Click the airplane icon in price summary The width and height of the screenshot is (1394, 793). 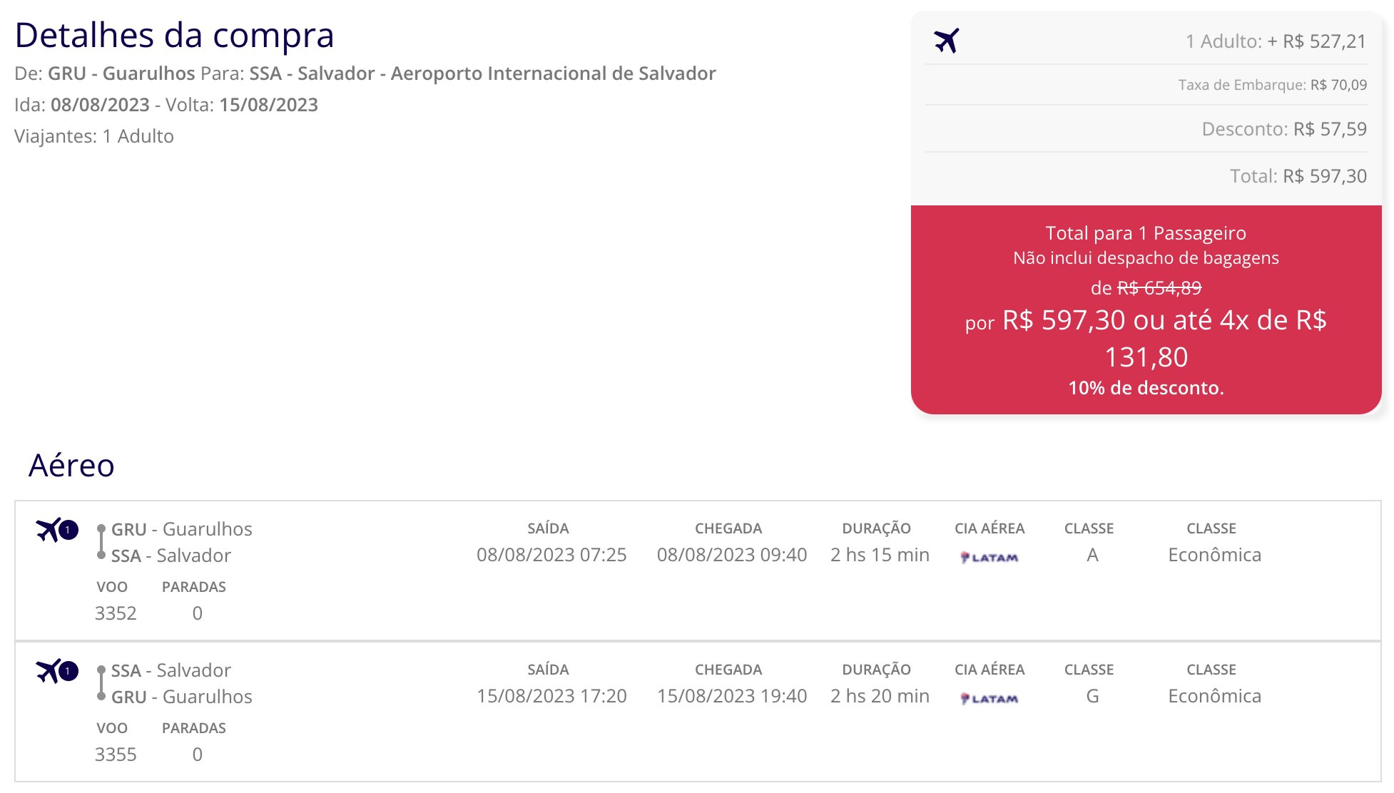pos(947,41)
